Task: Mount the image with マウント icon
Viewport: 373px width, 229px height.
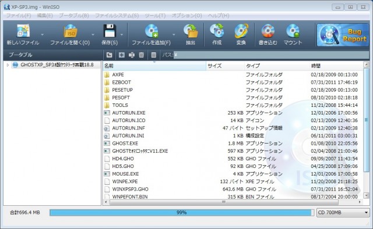Action: pos(293,31)
